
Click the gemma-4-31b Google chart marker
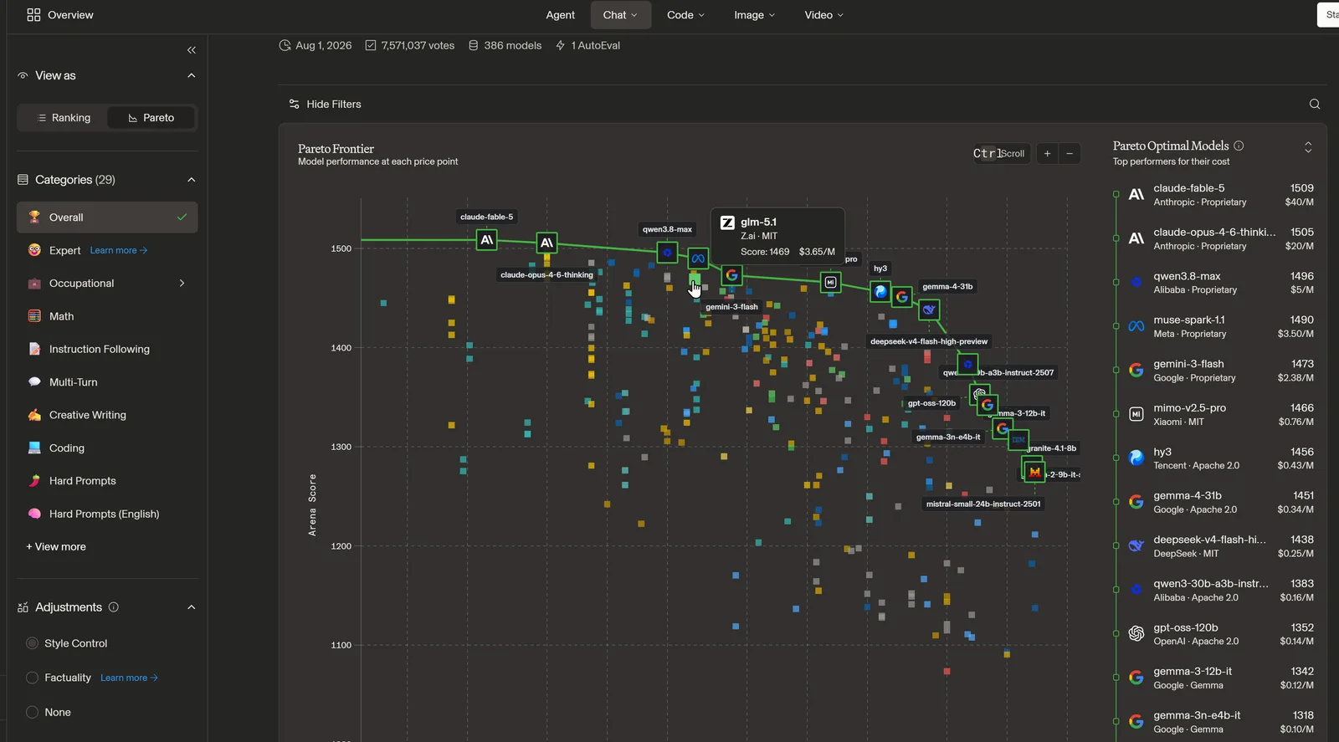coord(902,296)
